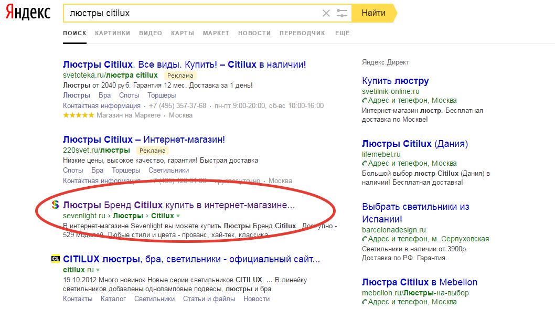Viewport: 555px width, 309px height.
Task: Switch to the Видео tab
Action: [151, 33]
